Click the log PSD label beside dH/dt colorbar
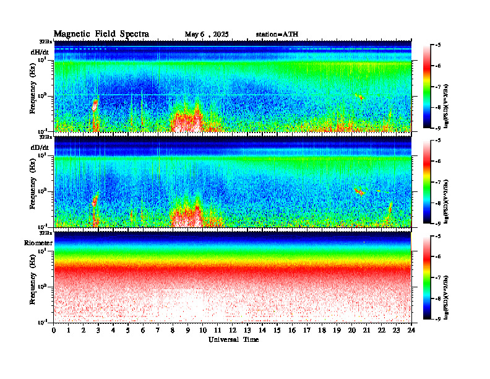The width and height of the screenshot is (490, 379). pyautogui.click(x=446, y=106)
